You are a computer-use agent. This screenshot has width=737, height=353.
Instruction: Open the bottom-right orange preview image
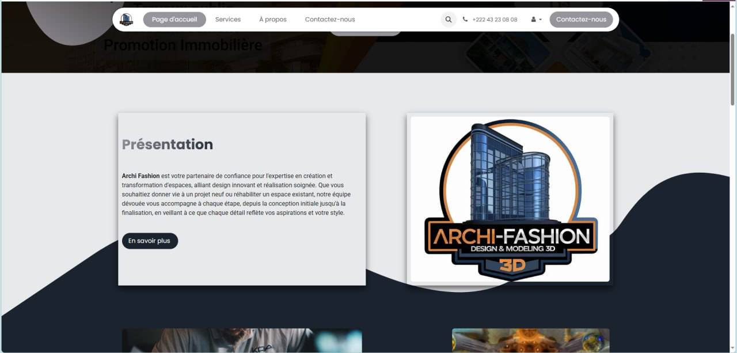(531, 341)
